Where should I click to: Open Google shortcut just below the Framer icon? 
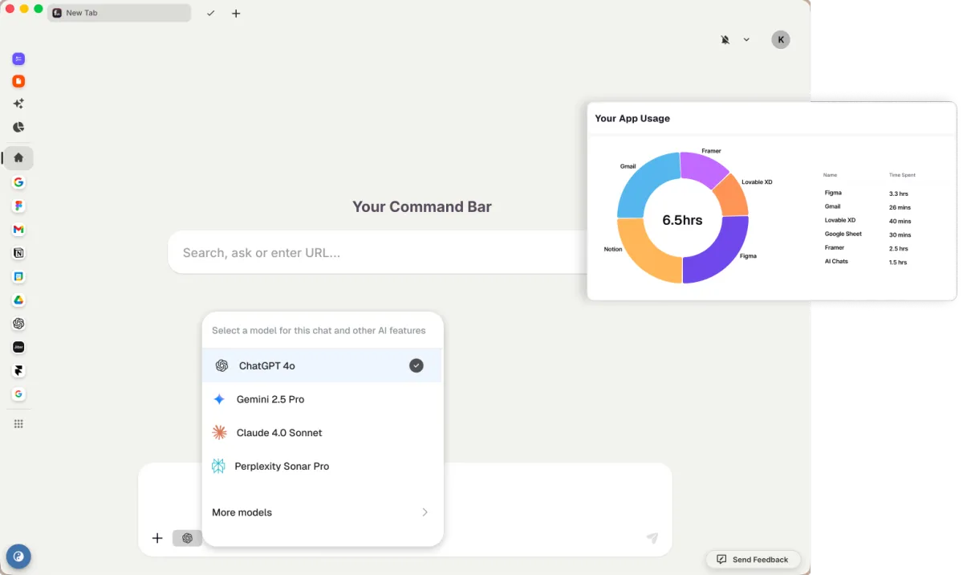click(x=18, y=394)
